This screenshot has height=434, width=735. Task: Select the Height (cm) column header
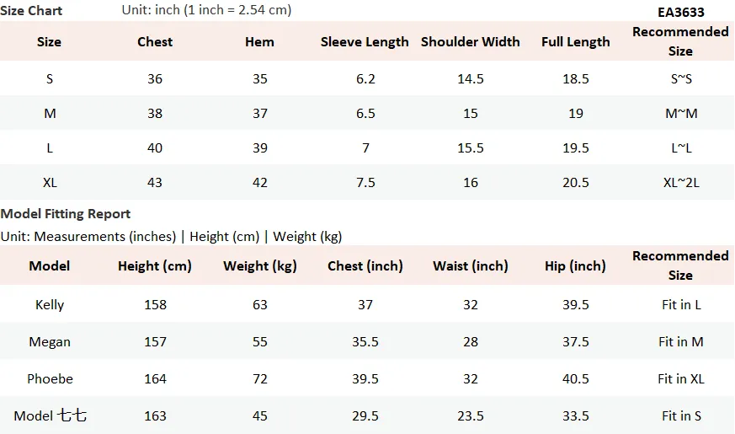click(x=155, y=266)
